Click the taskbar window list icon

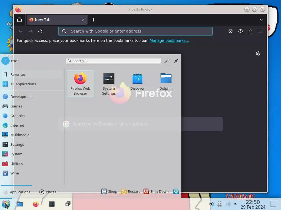[x=68, y=204]
